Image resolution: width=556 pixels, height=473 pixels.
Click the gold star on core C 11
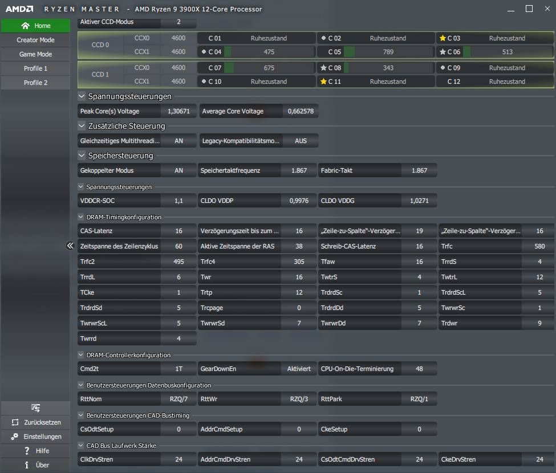(323, 81)
